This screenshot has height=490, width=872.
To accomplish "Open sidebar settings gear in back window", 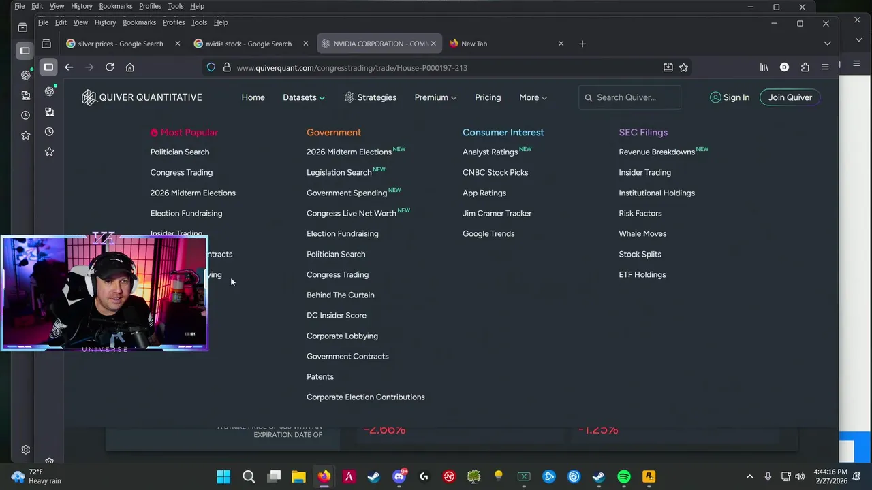I will point(25,450).
